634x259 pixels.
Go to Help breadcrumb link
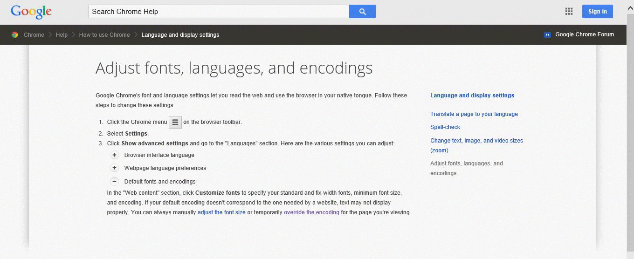tap(62, 35)
